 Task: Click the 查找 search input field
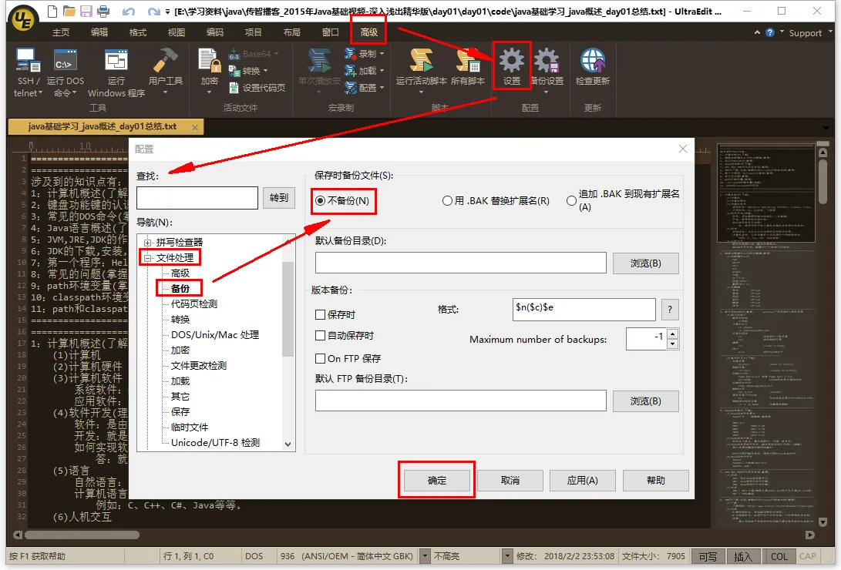[197, 198]
